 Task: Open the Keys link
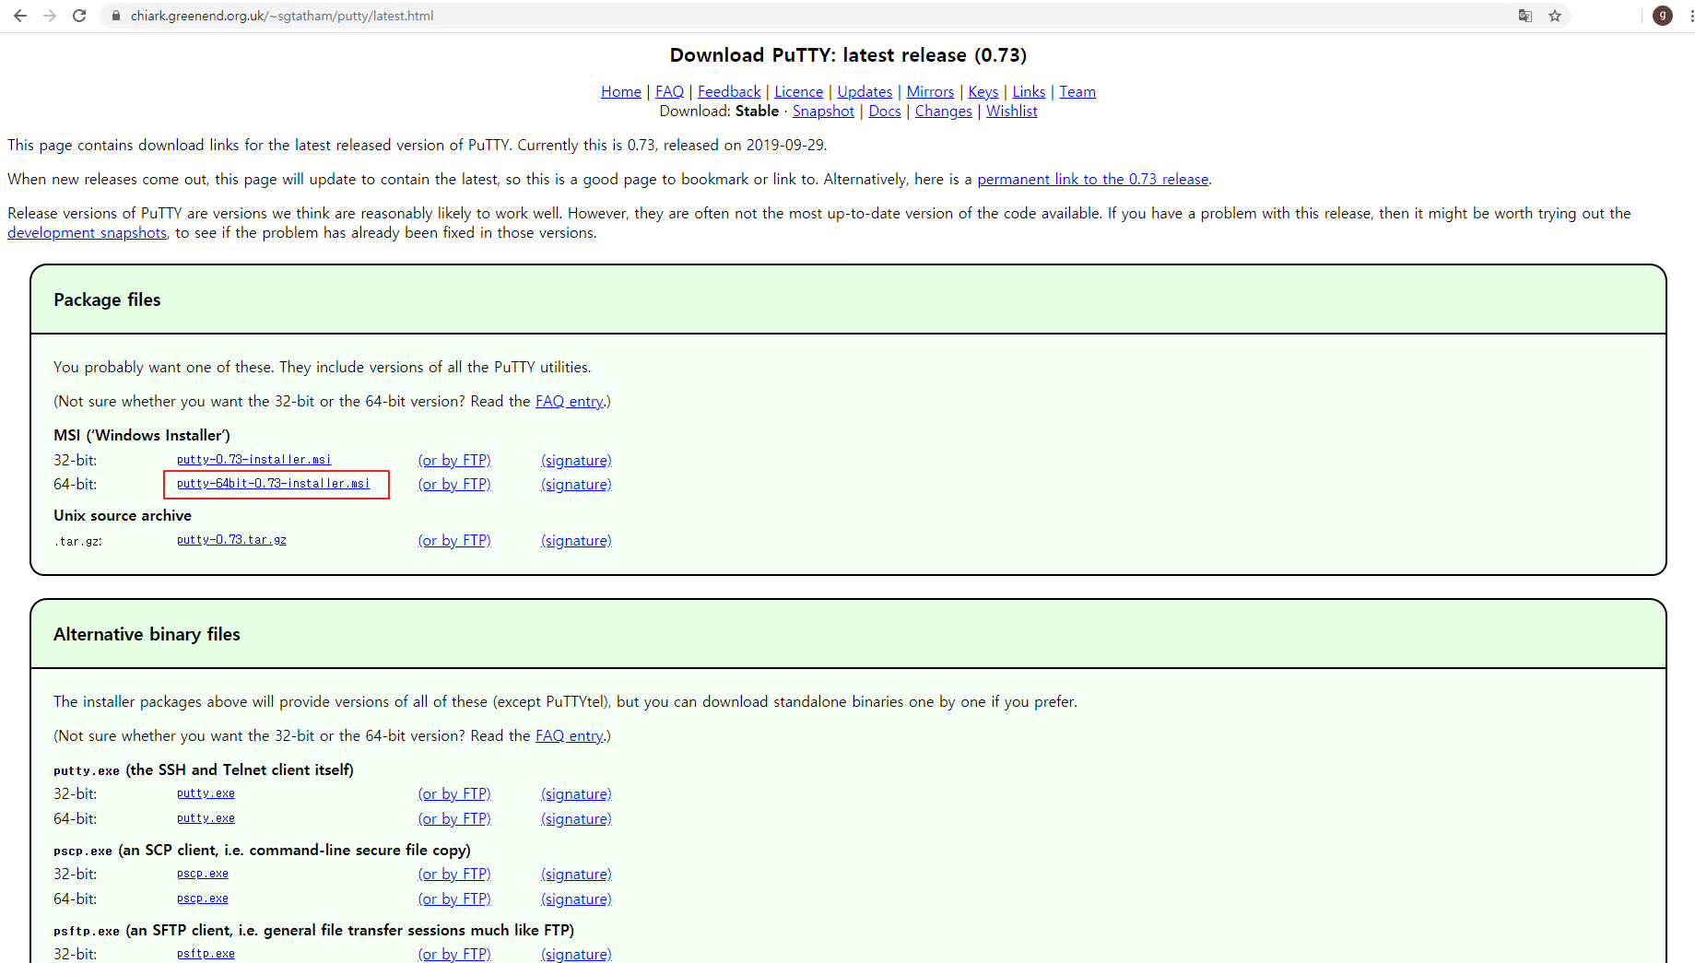point(983,91)
